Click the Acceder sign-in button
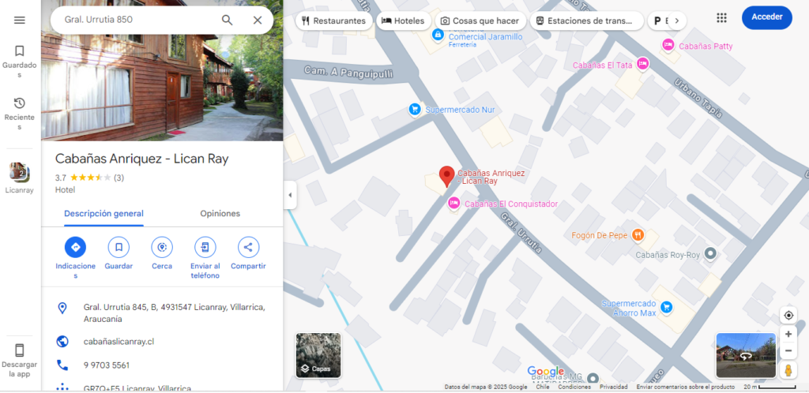 point(766,17)
